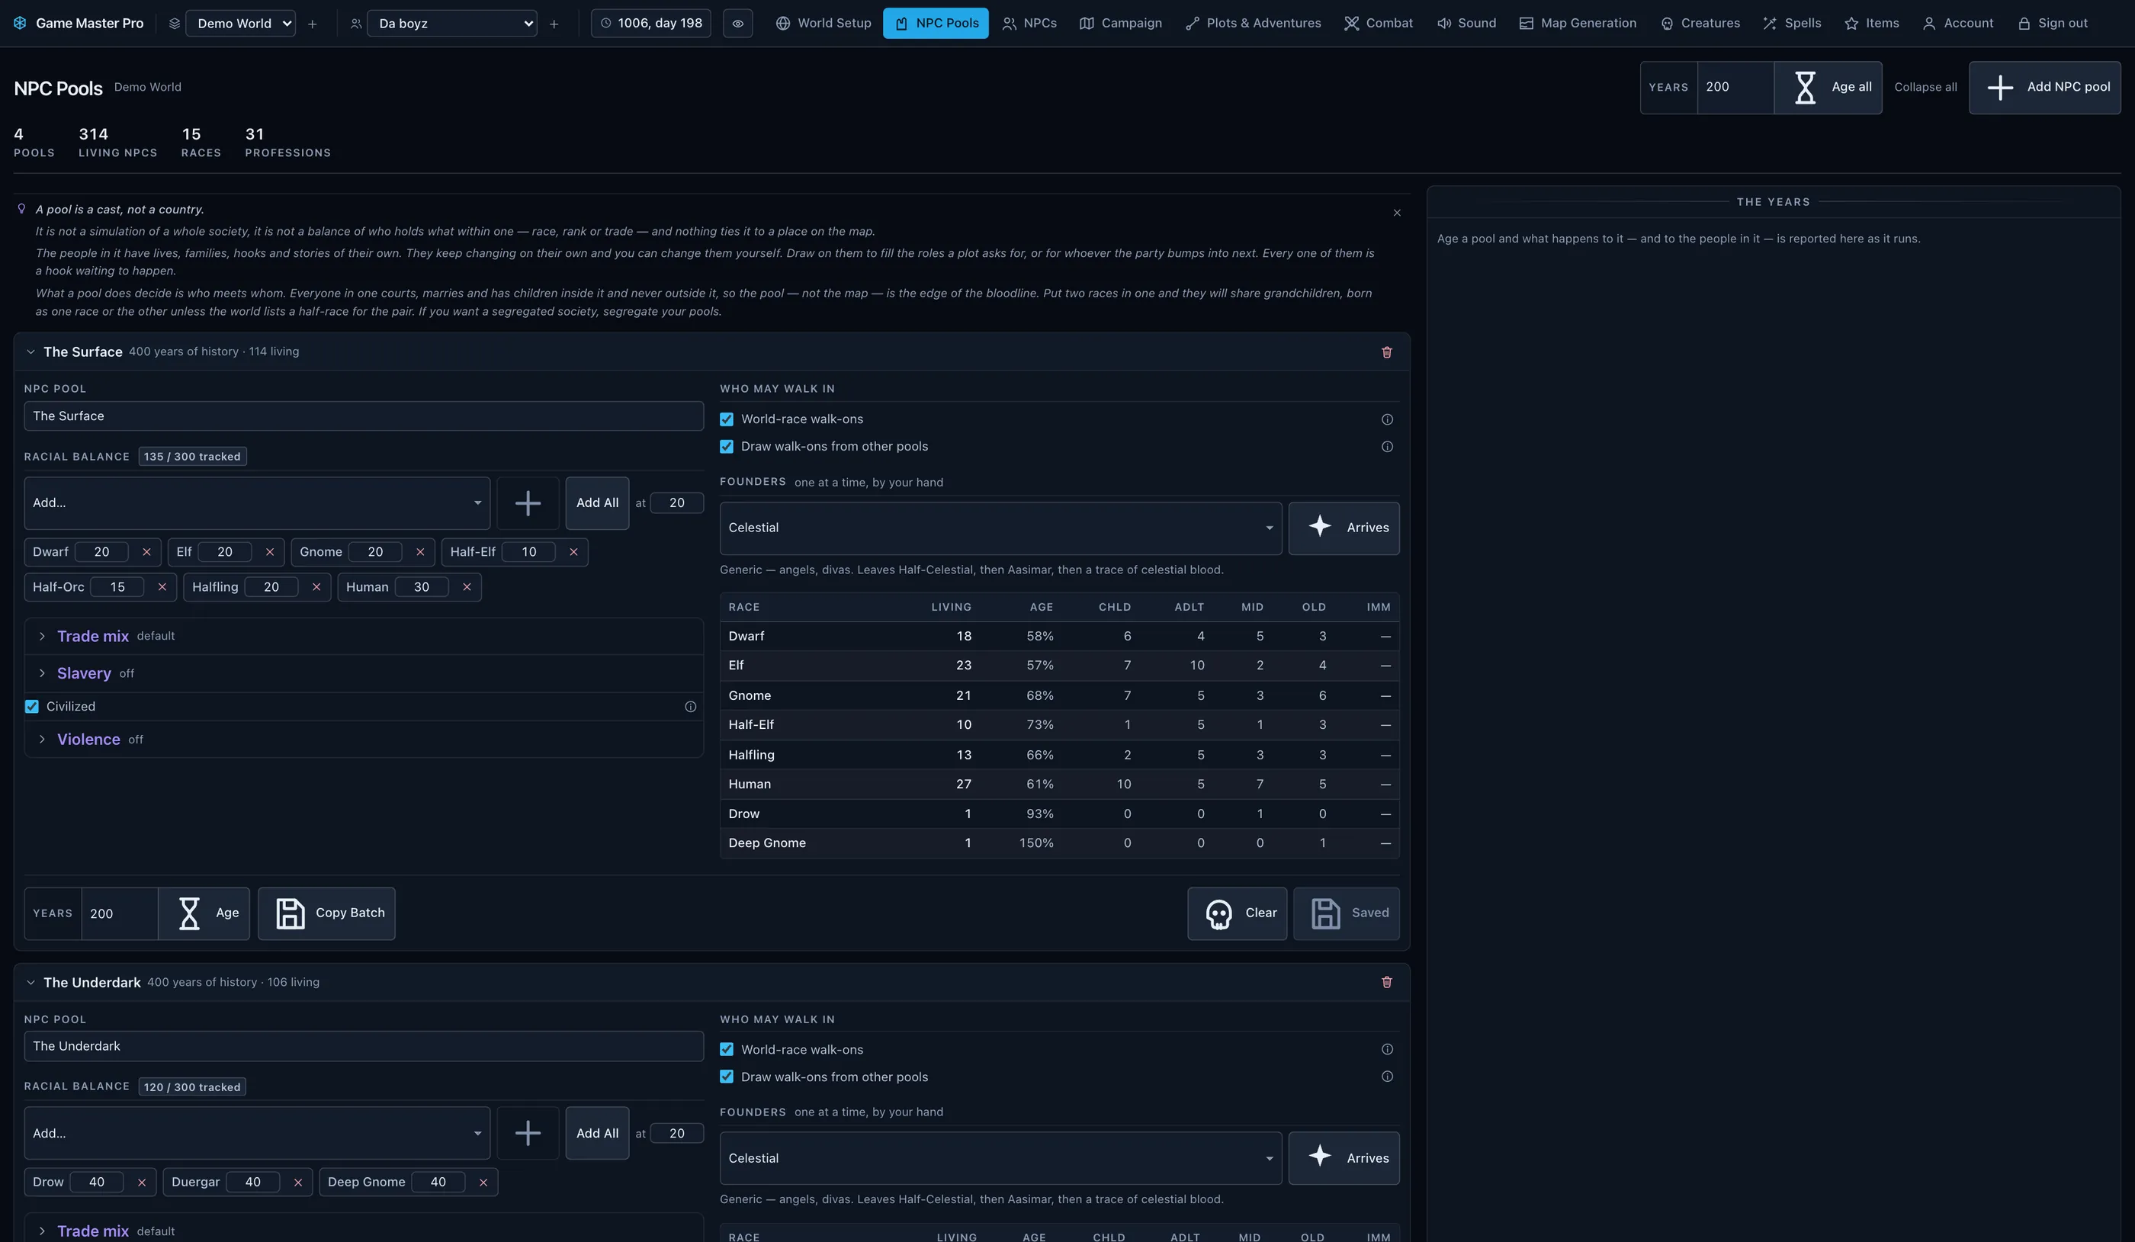Click the top Years input field

coord(1735,87)
